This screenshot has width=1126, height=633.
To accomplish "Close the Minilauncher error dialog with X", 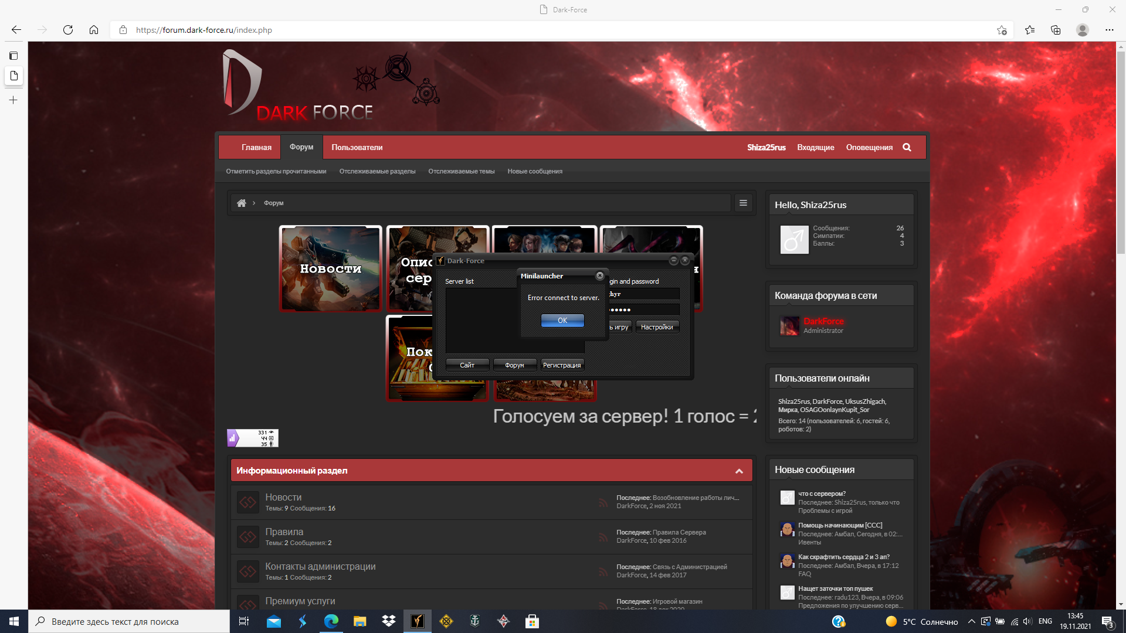I will tap(599, 275).
